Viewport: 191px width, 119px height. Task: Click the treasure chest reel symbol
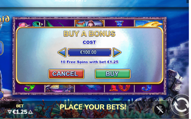point(60,88)
